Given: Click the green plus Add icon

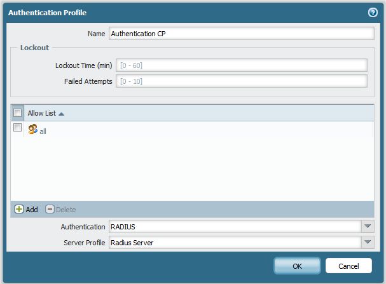Looking at the screenshot, I should (19, 209).
